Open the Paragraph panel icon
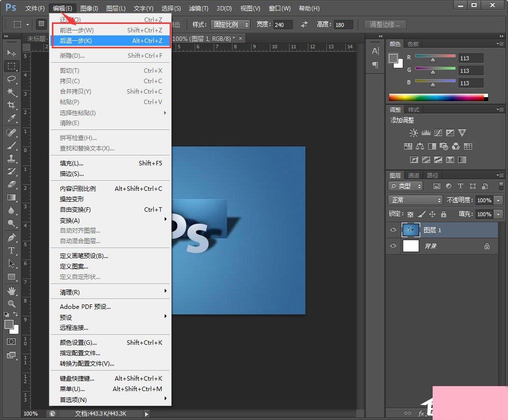Viewport: 508px width, 420px height. click(x=375, y=65)
